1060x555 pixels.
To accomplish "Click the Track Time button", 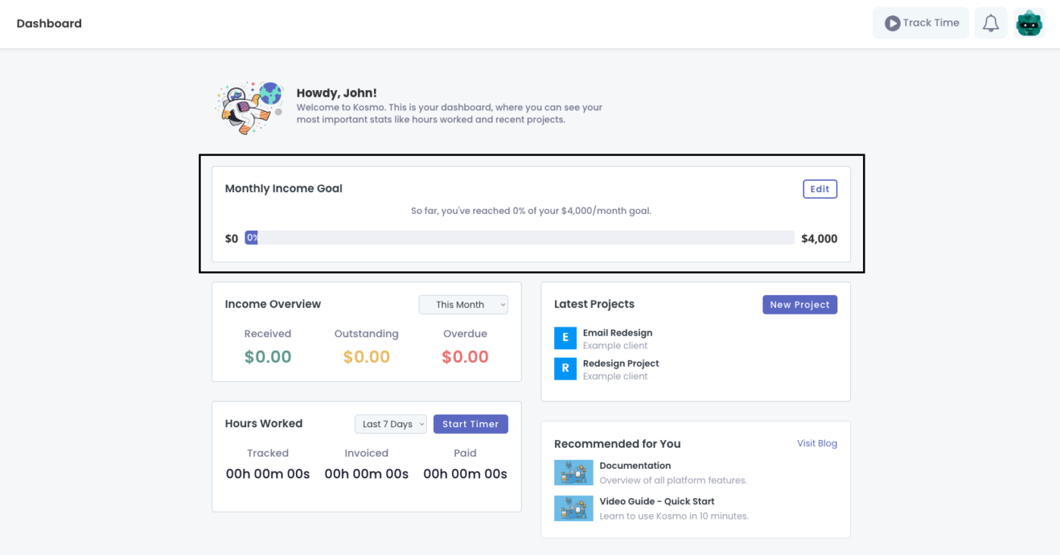I will point(921,23).
